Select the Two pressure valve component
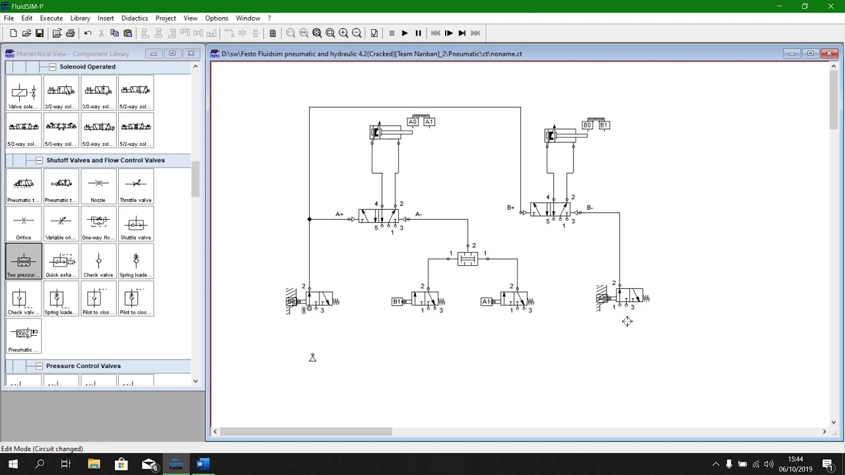This screenshot has width=845, height=475. pyautogui.click(x=24, y=261)
